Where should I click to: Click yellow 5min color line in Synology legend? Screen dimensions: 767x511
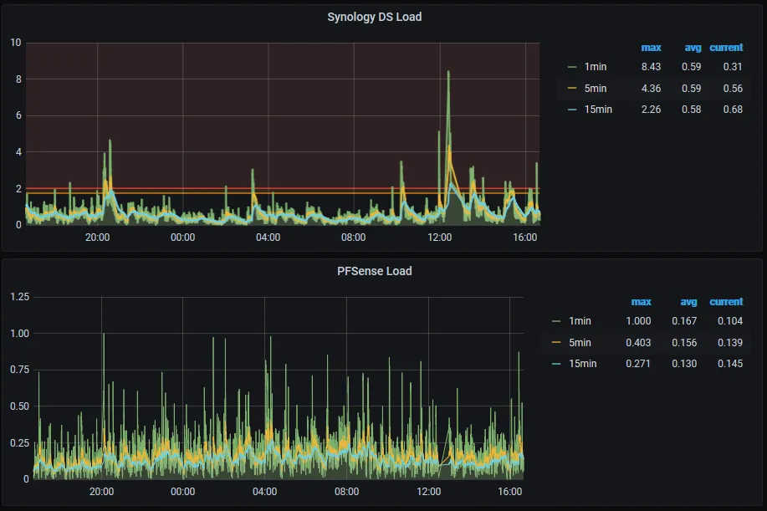click(572, 89)
